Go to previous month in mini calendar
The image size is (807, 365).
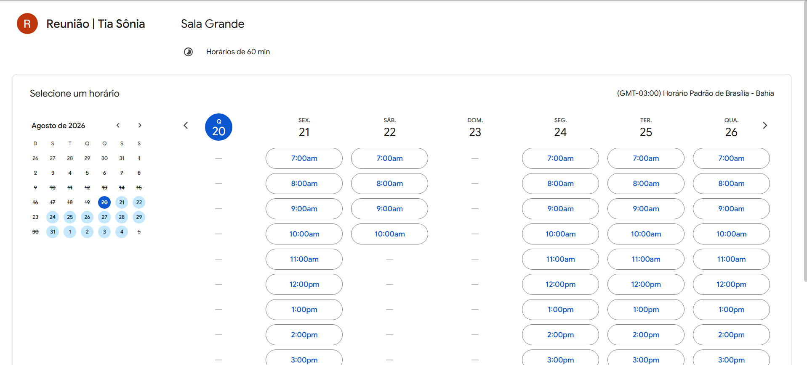[118, 125]
